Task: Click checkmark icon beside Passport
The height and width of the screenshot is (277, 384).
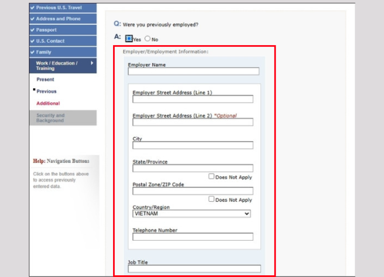Action: 32,30
